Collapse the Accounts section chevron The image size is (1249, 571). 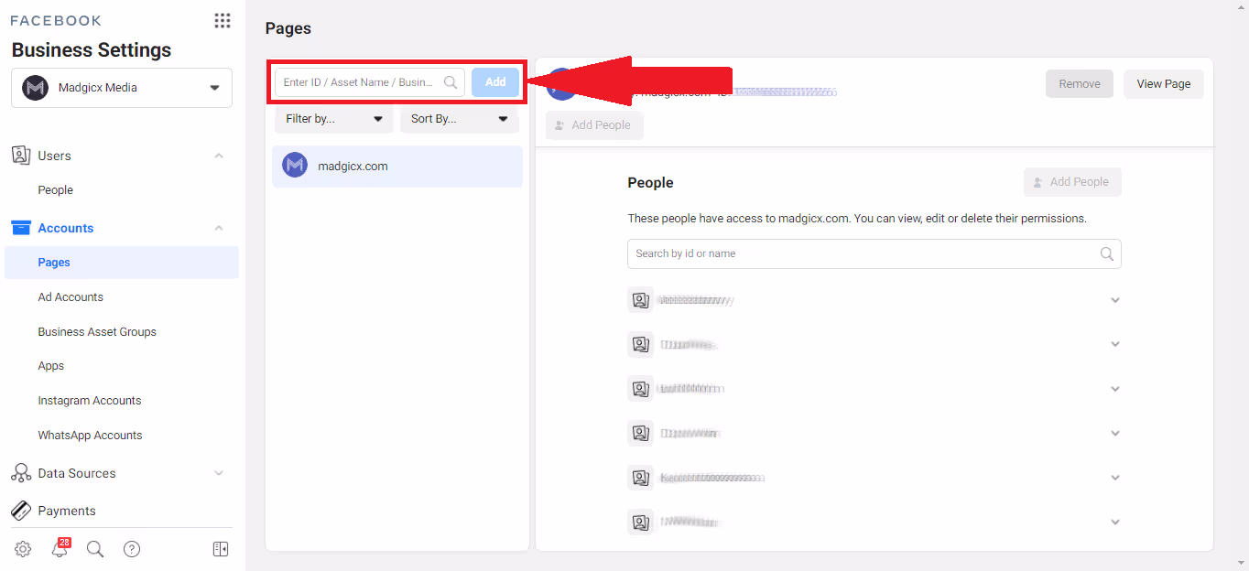219,228
